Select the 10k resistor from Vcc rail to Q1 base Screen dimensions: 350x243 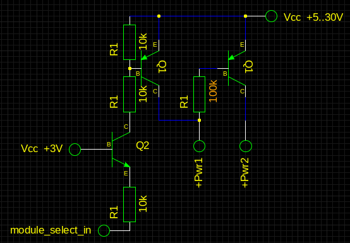(x=130, y=42)
